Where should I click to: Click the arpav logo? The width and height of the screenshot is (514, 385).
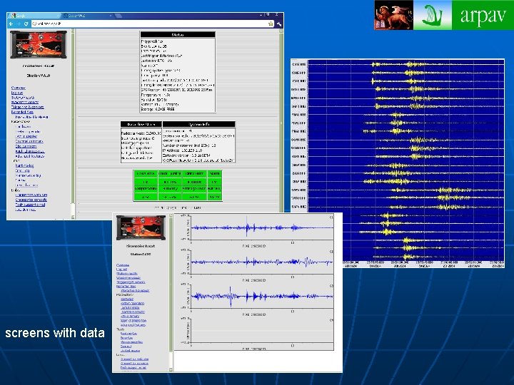coord(483,15)
